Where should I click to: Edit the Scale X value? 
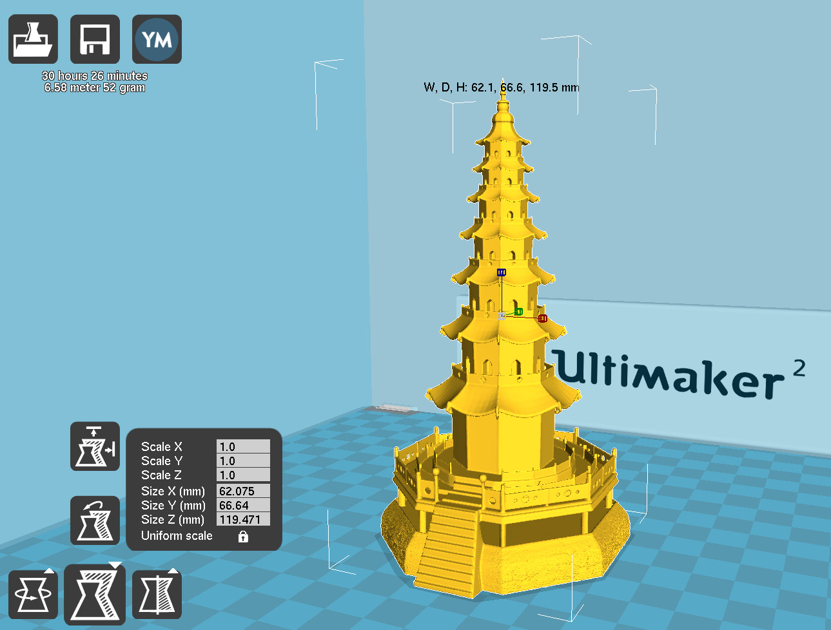[243, 446]
